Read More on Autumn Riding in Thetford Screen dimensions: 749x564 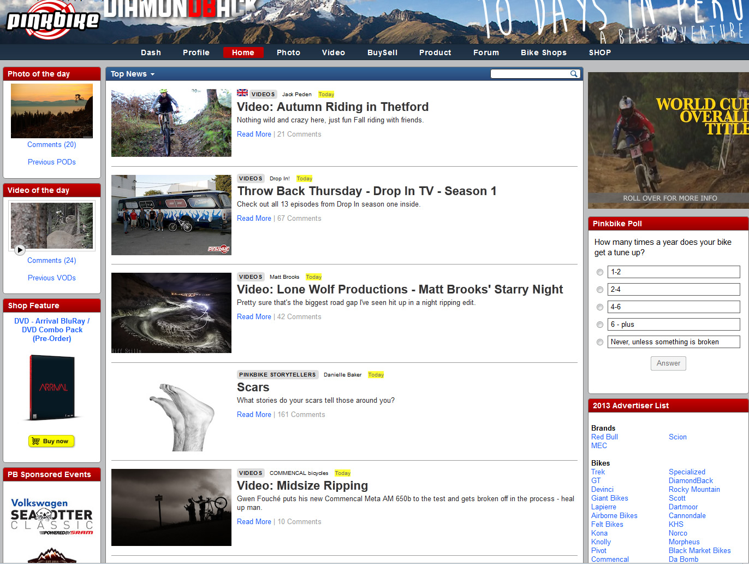point(254,134)
